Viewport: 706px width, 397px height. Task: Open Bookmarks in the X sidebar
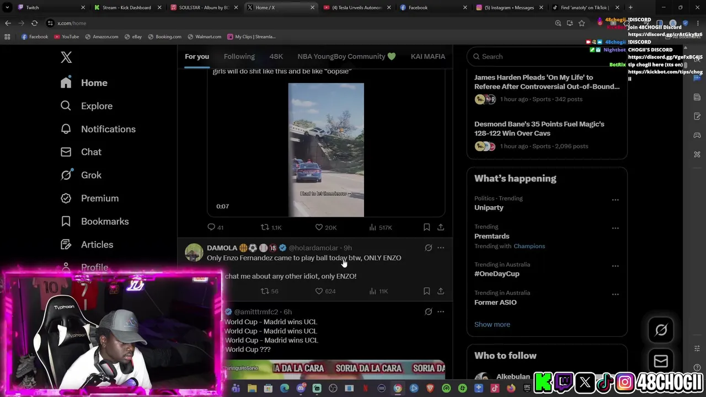(94, 222)
